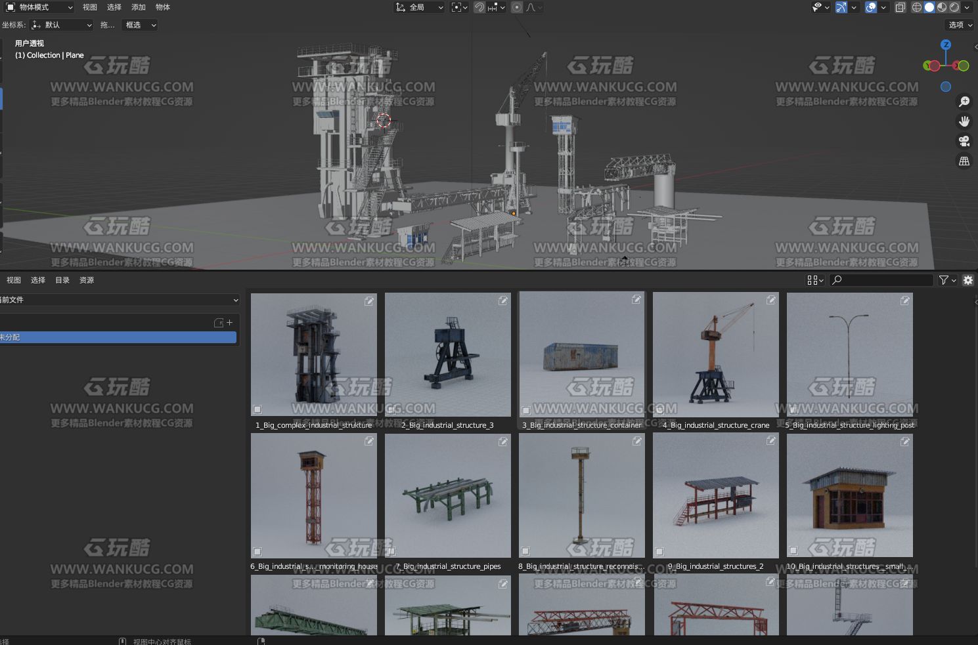Select the 未分配 catalog row
978x645 pixels.
coord(118,337)
